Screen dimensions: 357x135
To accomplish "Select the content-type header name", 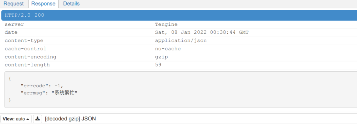I will [24, 41].
